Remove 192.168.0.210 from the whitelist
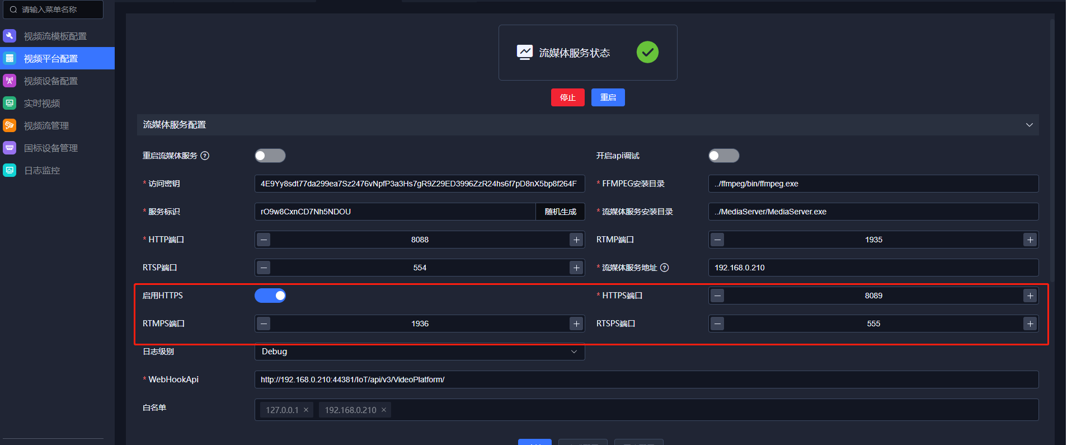This screenshot has width=1067, height=445. point(384,410)
